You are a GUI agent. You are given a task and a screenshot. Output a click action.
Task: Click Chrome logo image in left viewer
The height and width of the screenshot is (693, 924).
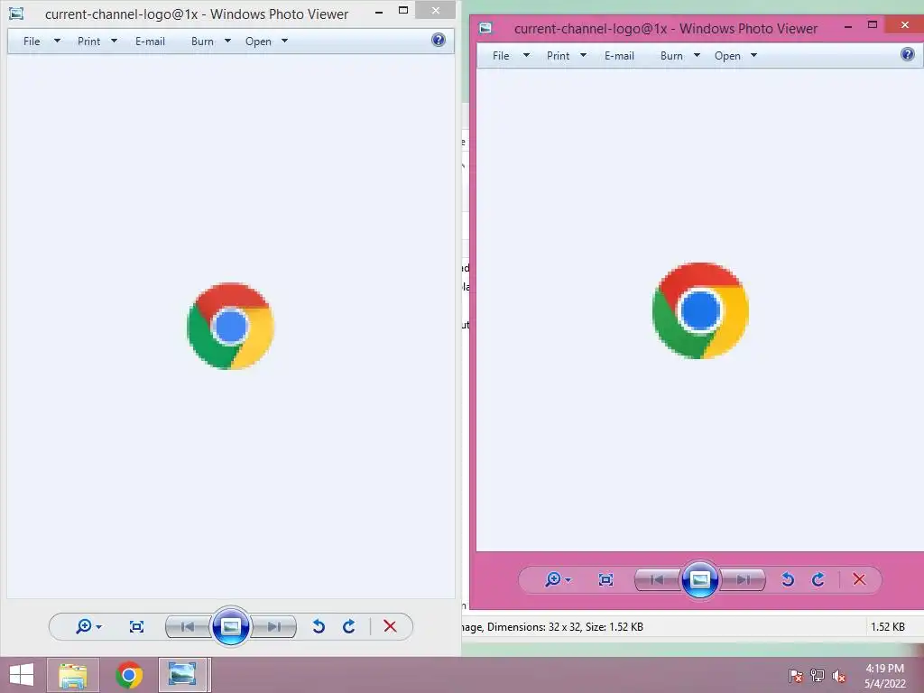click(230, 326)
